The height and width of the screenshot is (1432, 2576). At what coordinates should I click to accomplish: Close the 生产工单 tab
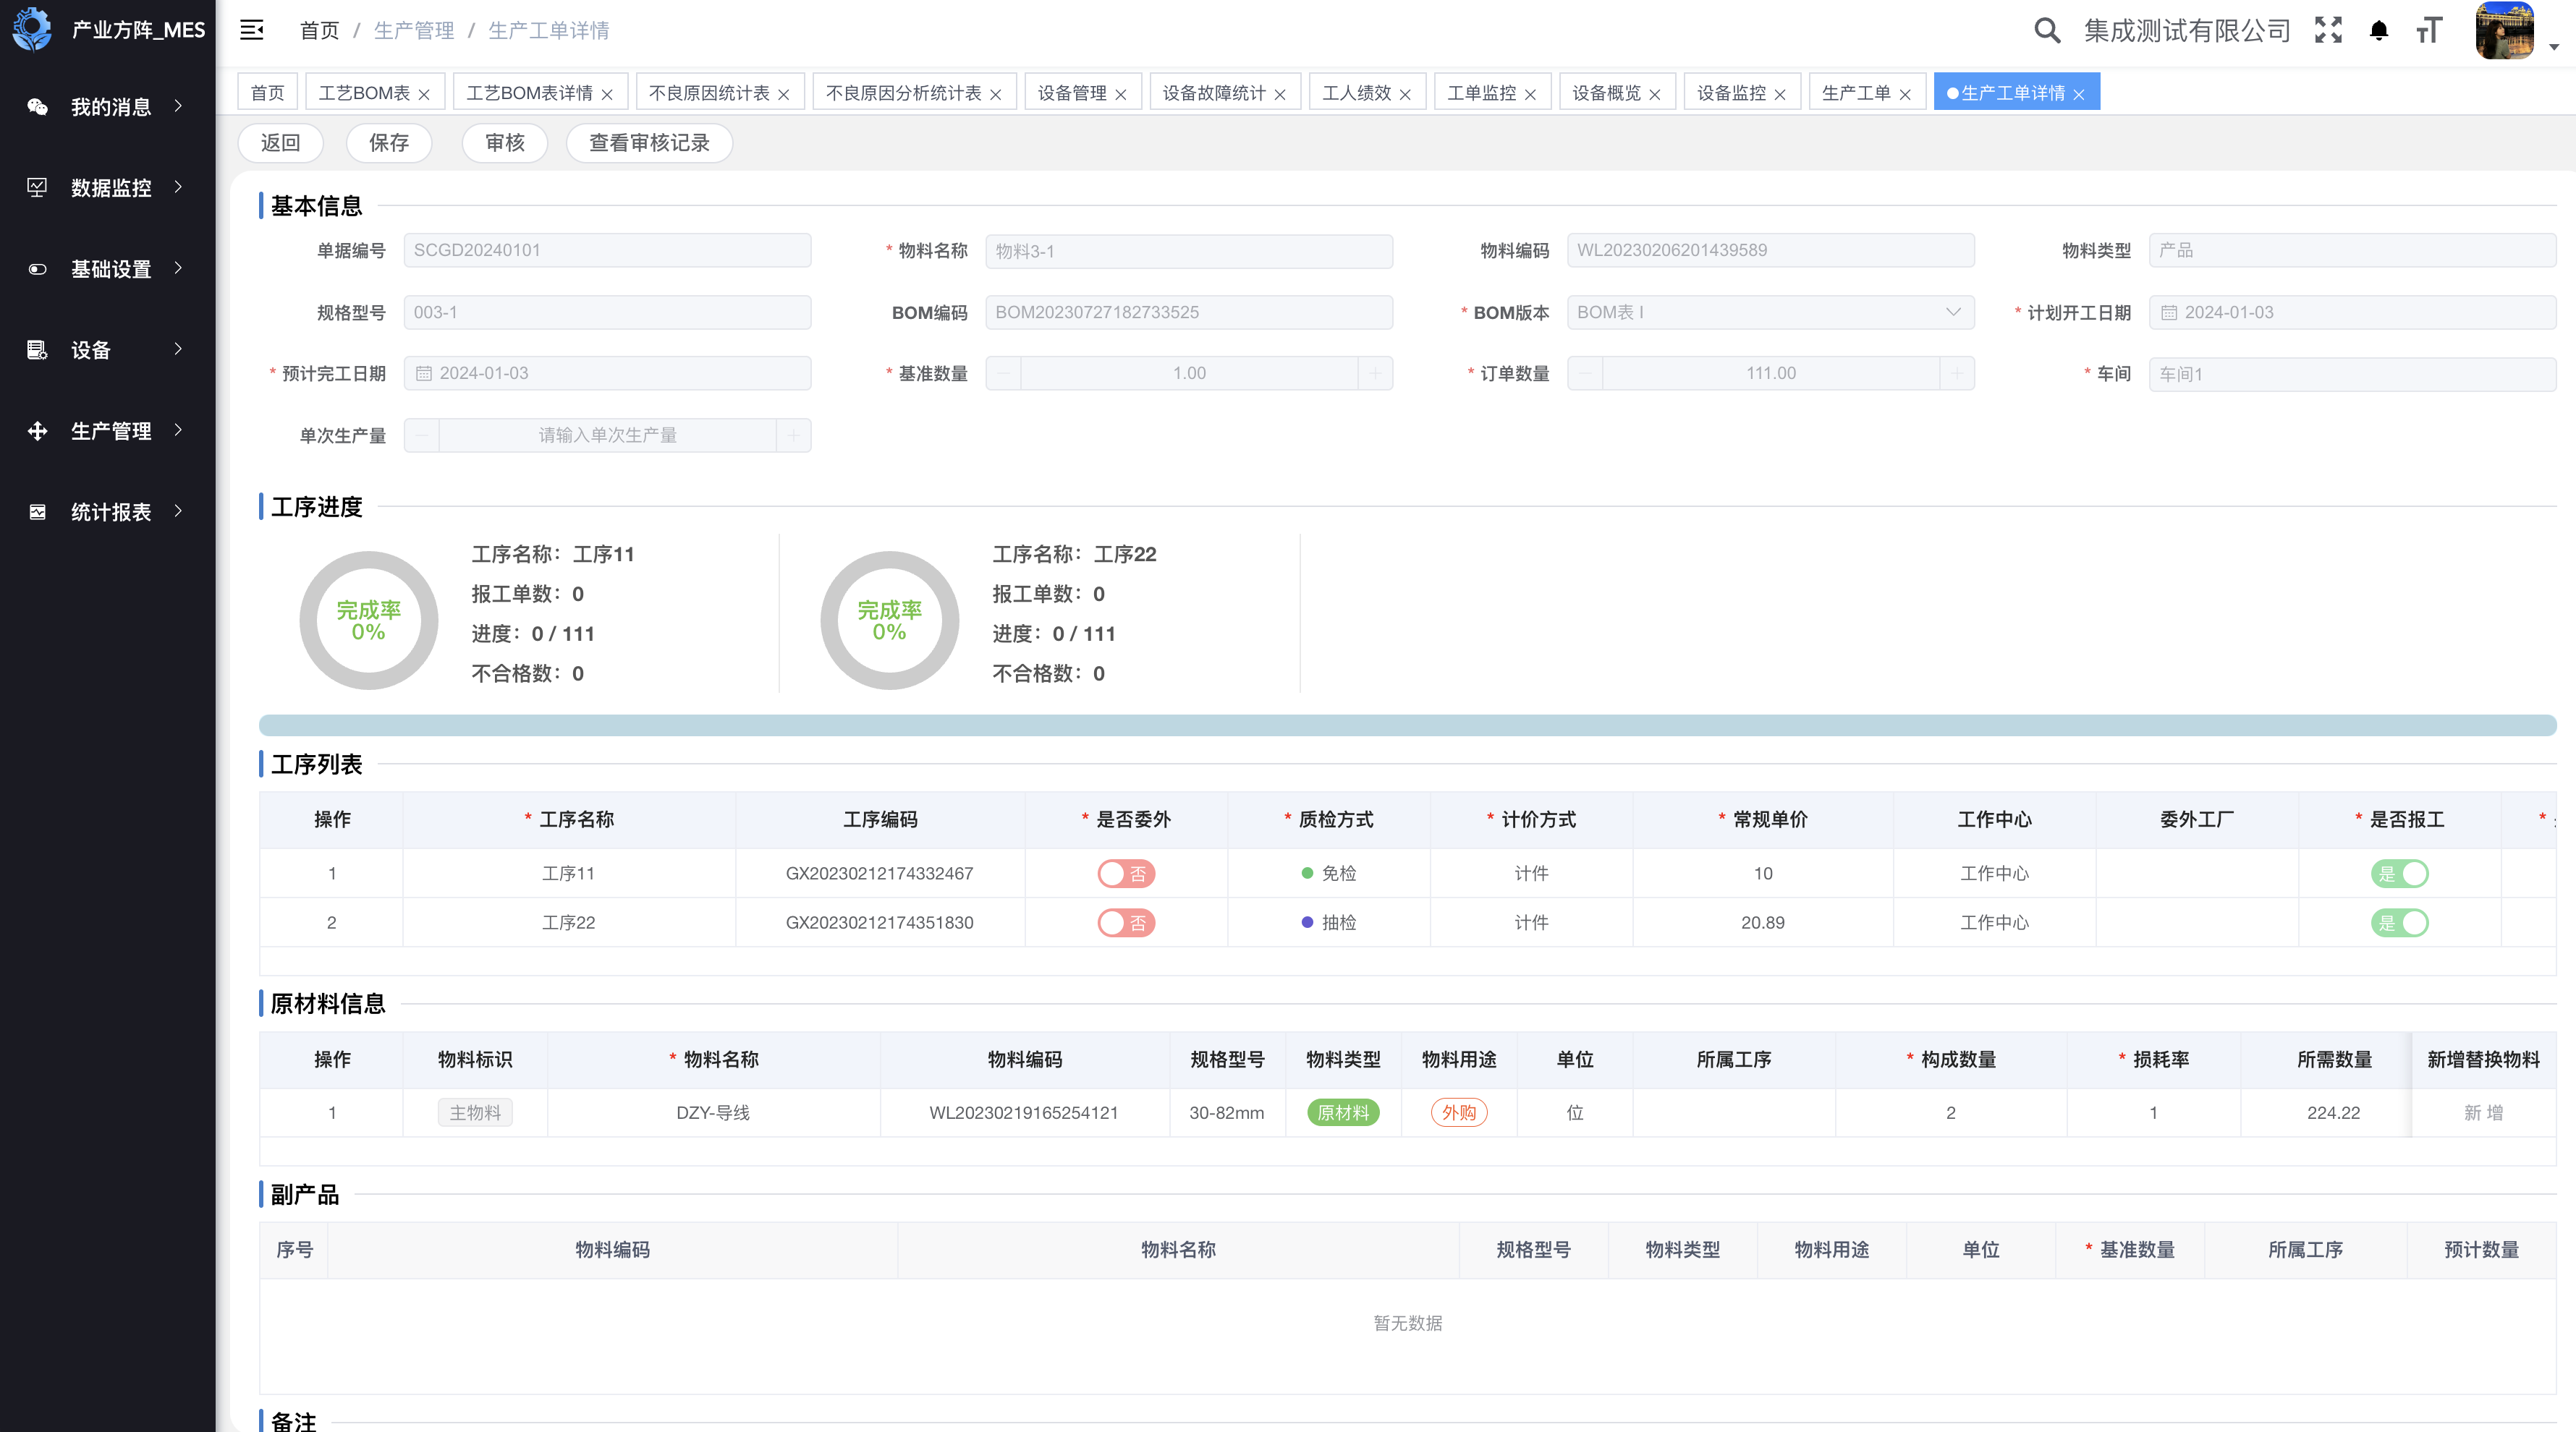tap(1905, 94)
